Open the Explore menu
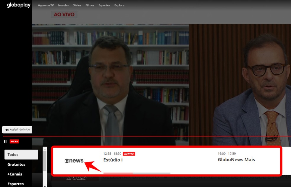The width and height of the screenshot is (291, 187). [119, 5]
